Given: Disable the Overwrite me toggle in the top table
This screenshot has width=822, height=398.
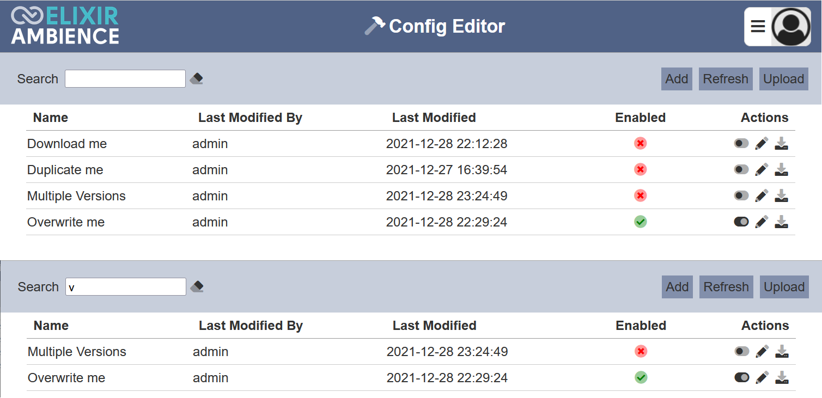Looking at the screenshot, I should pyautogui.click(x=741, y=222).
